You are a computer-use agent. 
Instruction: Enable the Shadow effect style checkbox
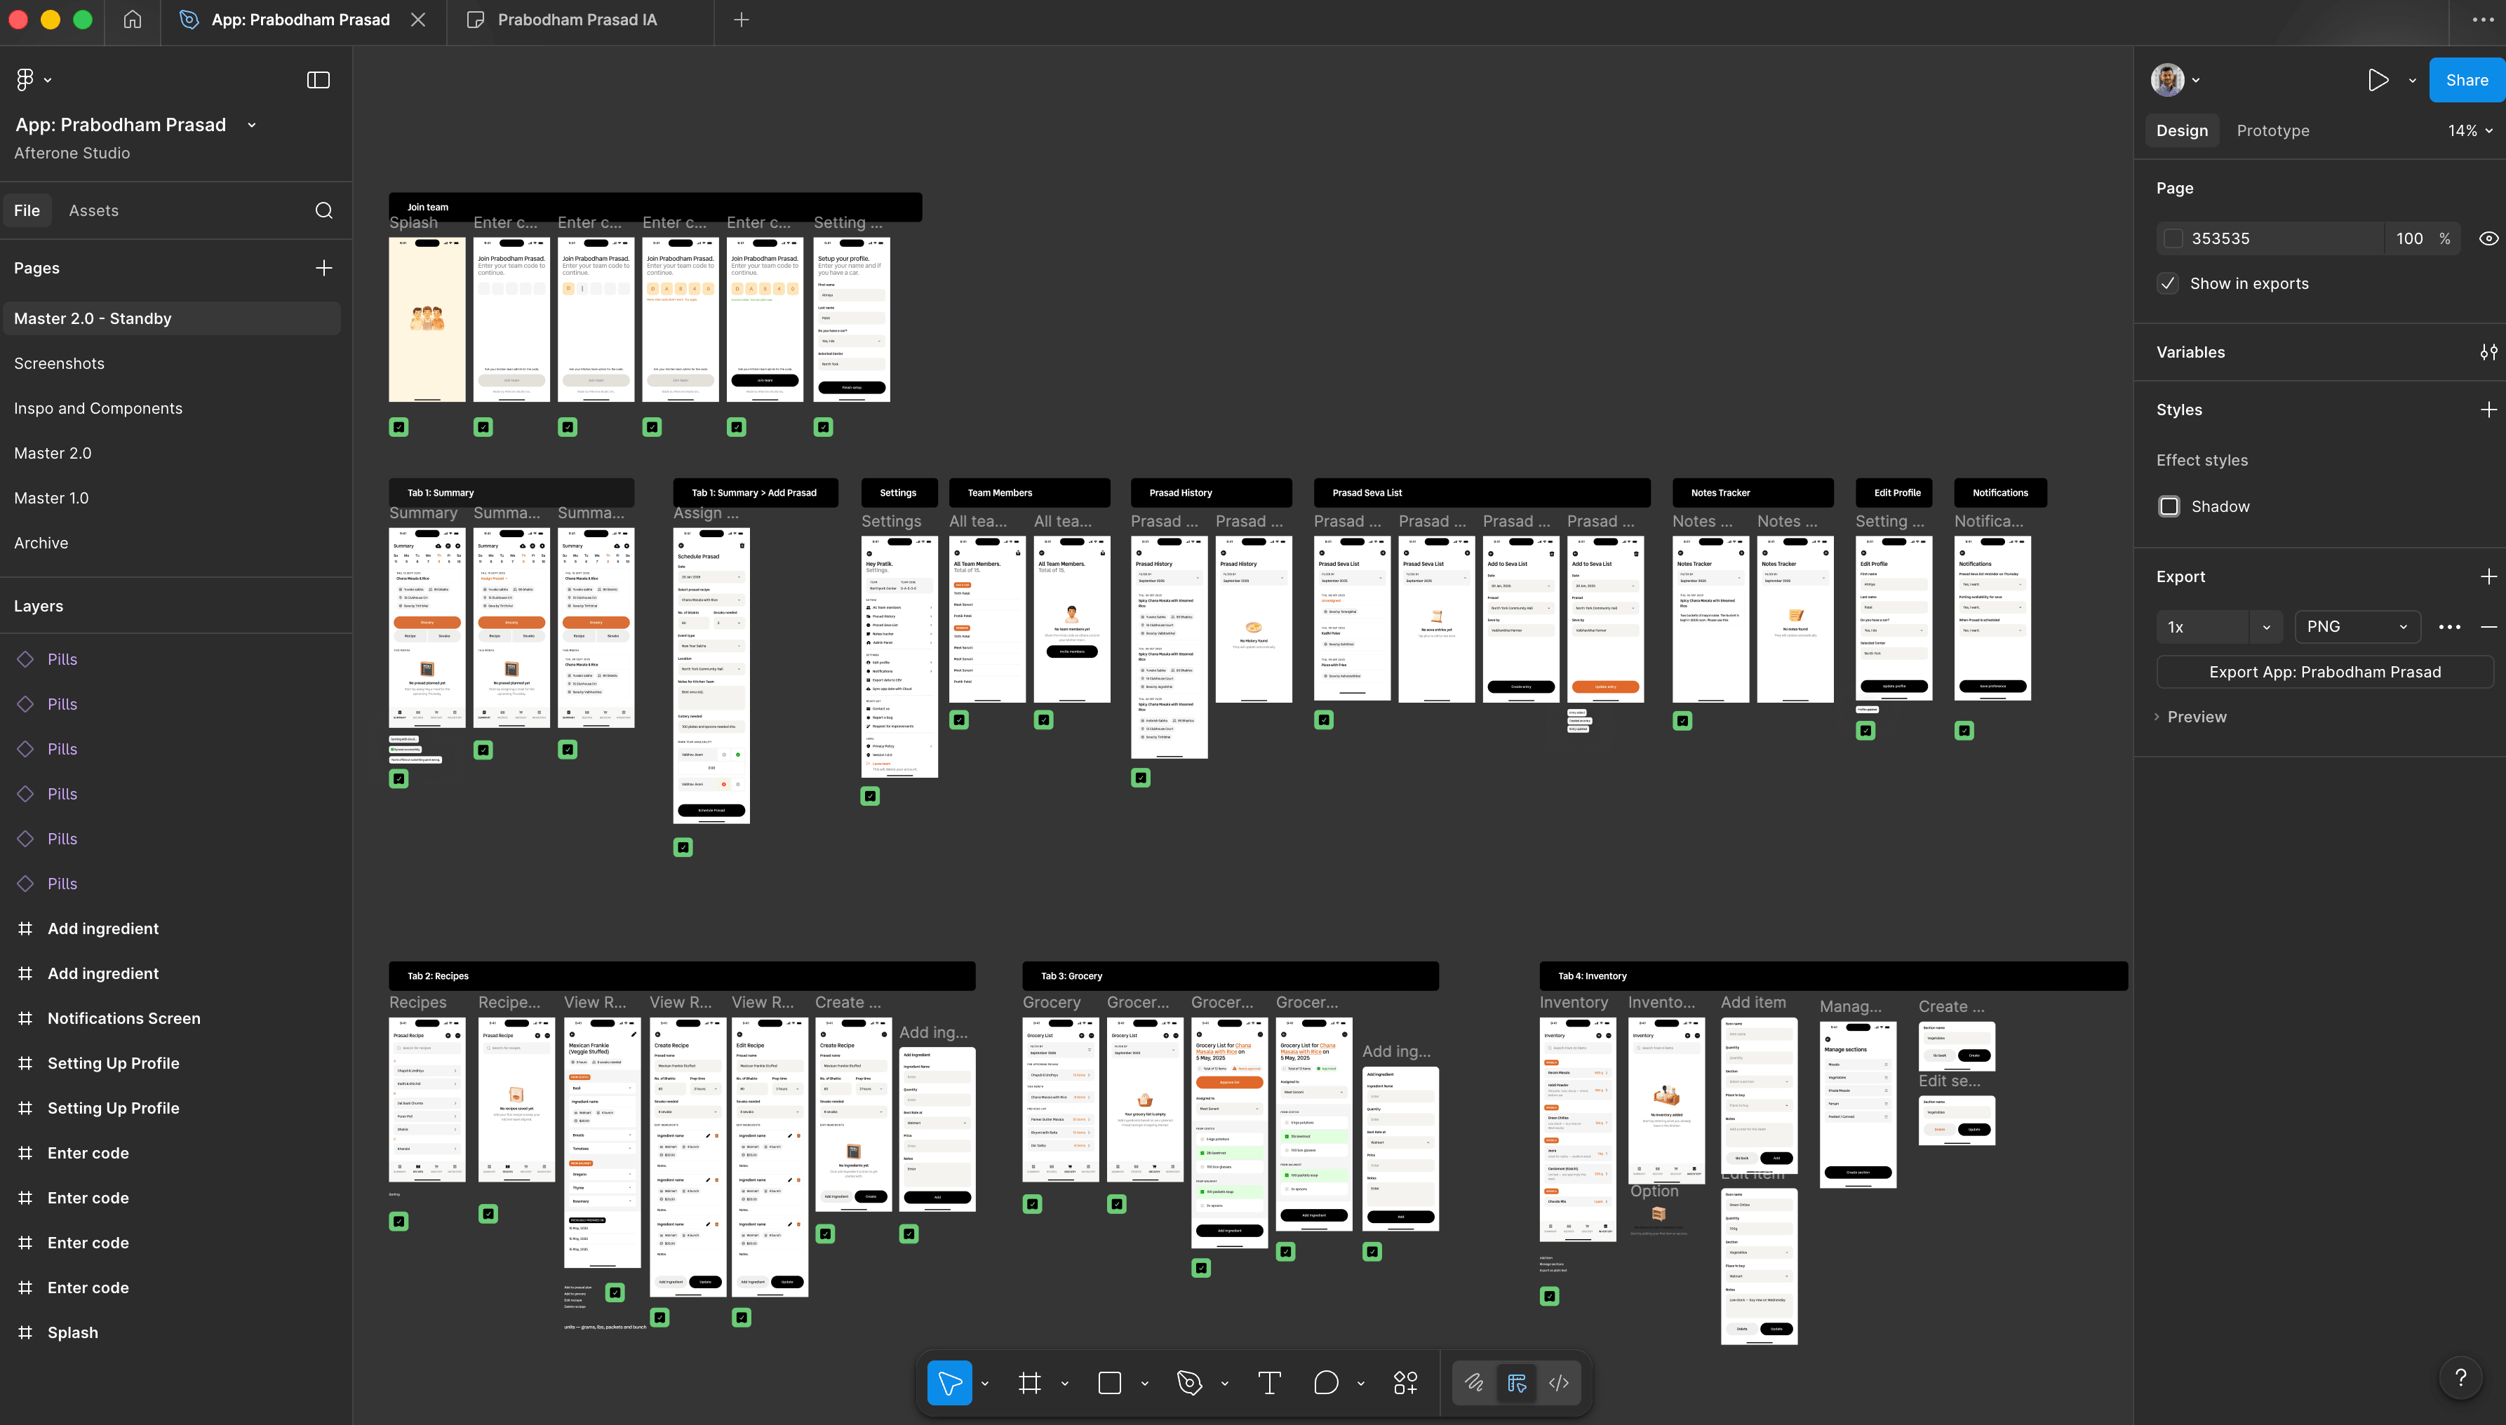2170,506
